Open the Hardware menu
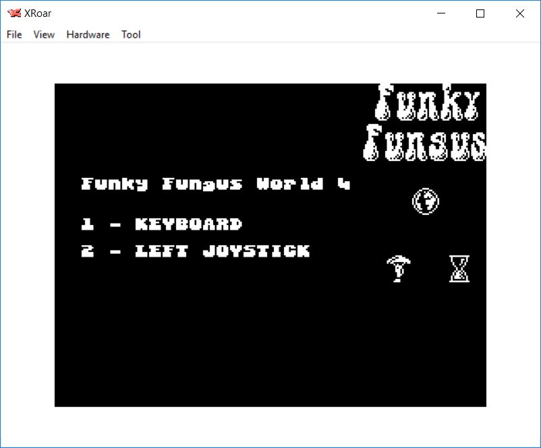Image resolution: width=541 pixels, height=448 pixels. pos(88,34)
